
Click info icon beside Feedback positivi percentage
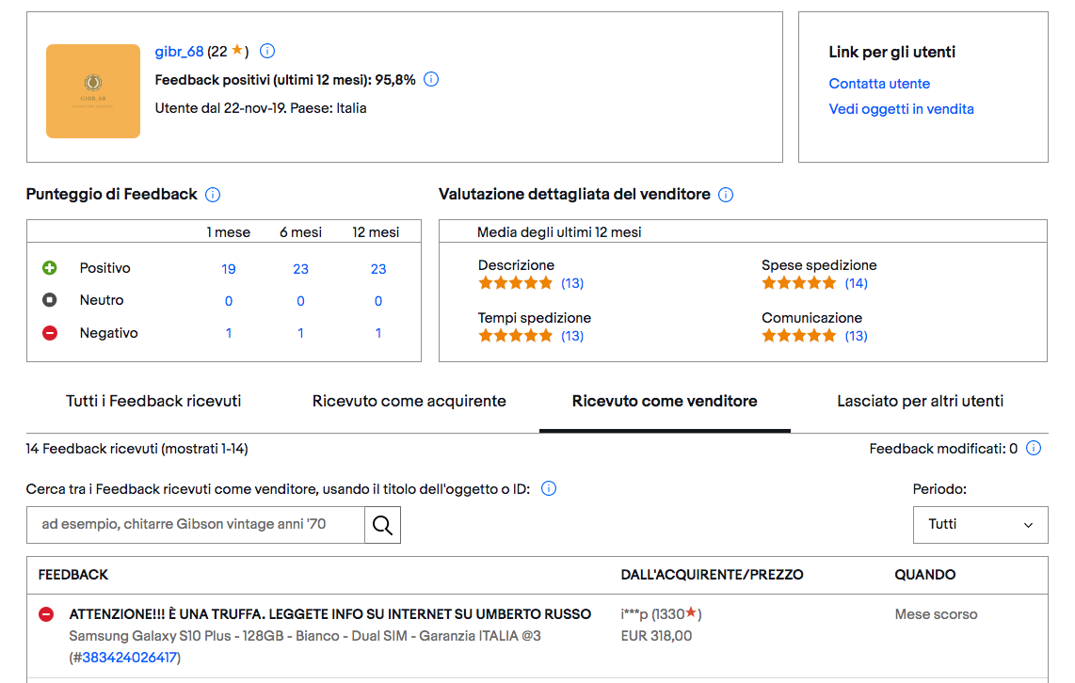pos(431,79)
